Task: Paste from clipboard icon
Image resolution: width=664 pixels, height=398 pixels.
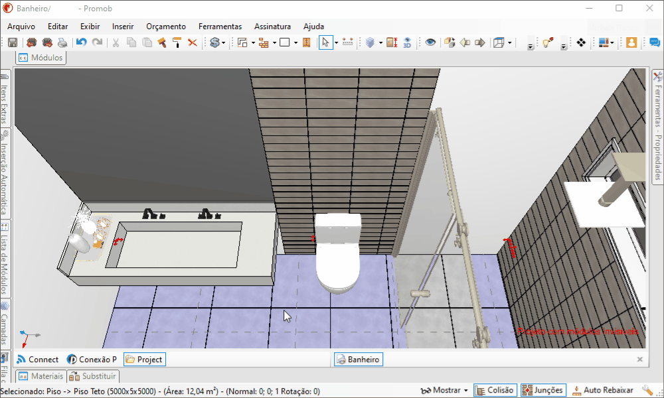Action: click(147, 42)
